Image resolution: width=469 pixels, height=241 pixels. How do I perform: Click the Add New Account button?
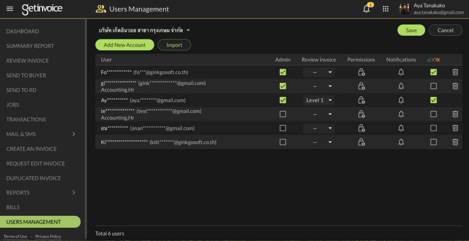(x=125, y=45)
